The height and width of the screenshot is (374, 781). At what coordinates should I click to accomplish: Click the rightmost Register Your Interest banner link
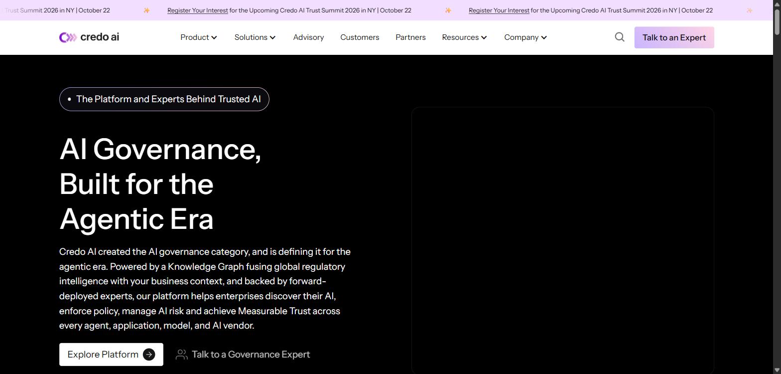[x=499, y=10]
